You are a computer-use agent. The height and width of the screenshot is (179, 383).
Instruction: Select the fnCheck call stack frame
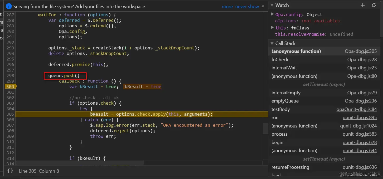(324, 60)
